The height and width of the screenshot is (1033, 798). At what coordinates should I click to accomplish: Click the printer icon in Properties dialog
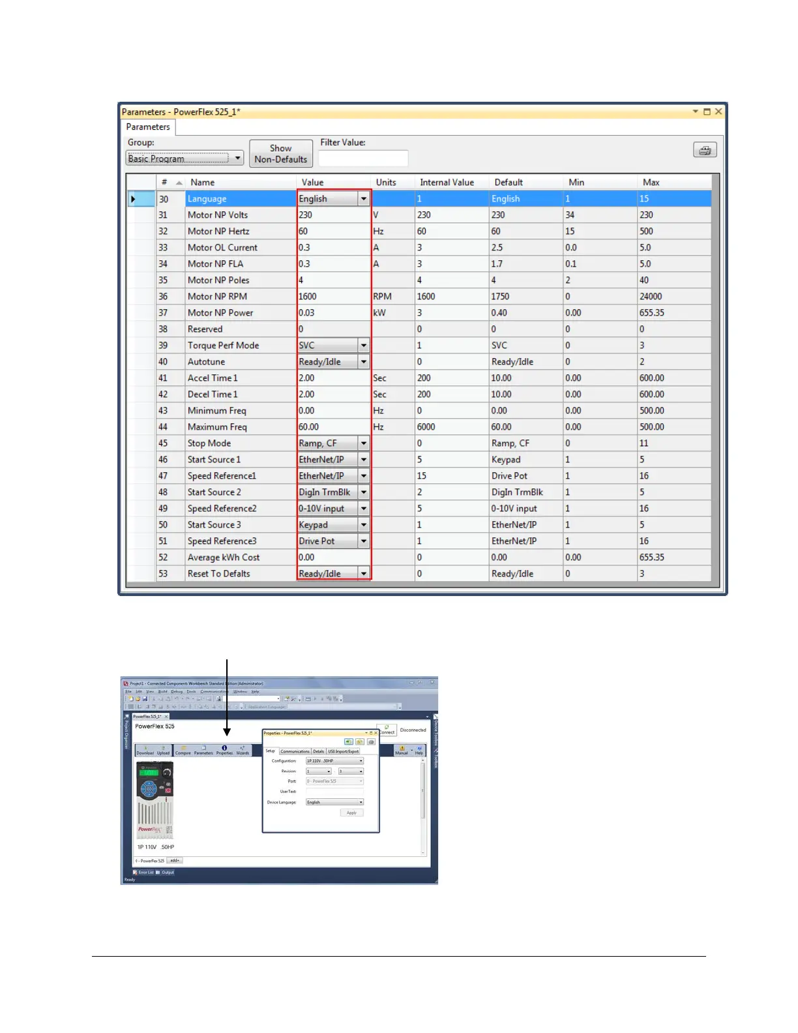(371, 741)
